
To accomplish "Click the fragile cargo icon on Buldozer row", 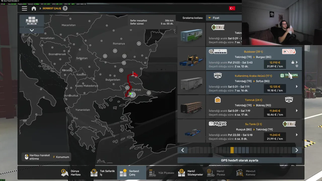I will pos(297,66).
